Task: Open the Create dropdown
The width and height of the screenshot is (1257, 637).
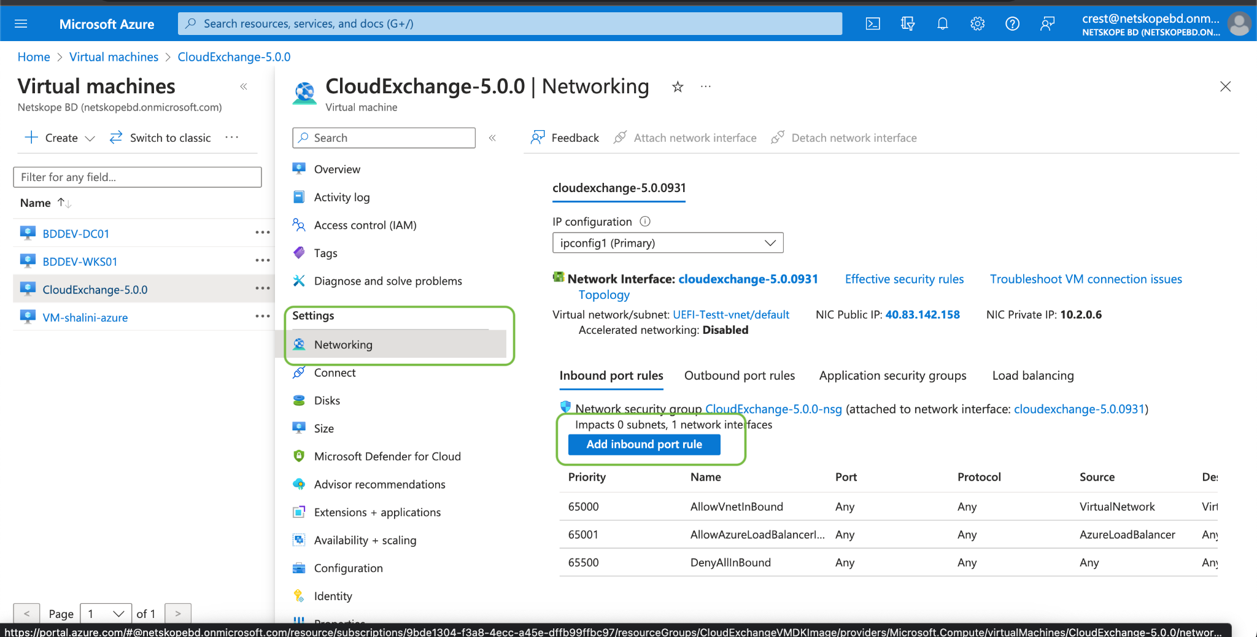Action: click(x=60, y=138)
